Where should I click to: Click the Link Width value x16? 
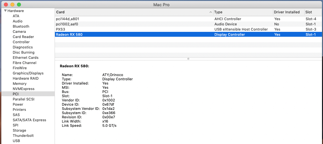pos(105,121)
